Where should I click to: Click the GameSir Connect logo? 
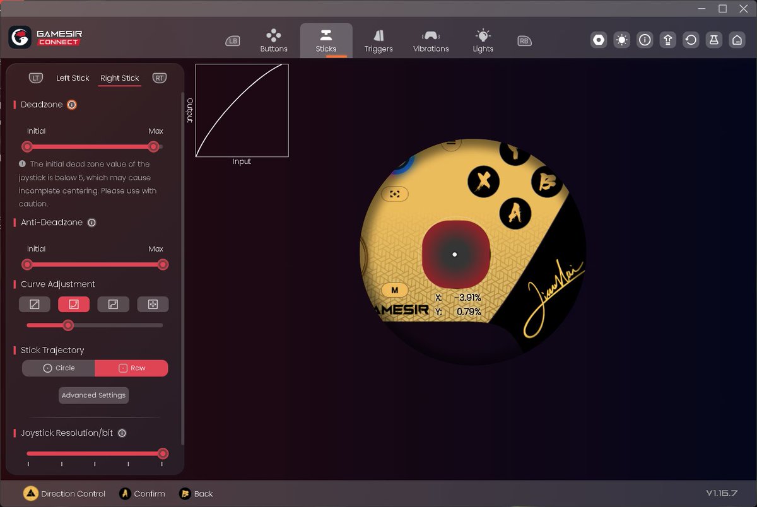tap(45, 37)
